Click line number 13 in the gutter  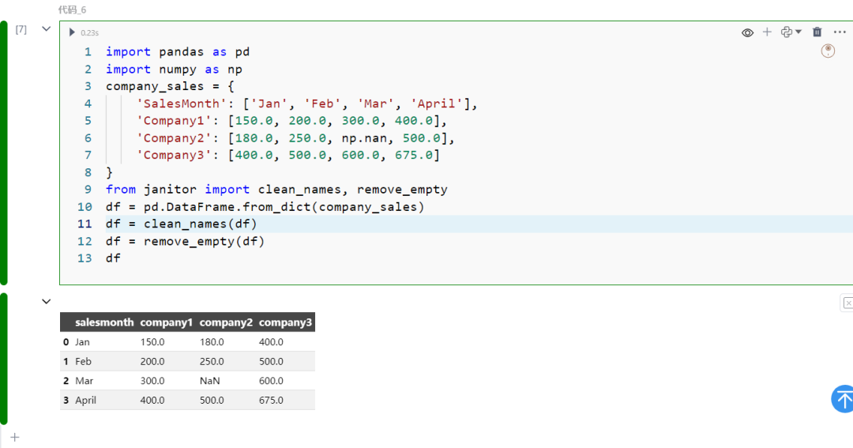(85, 258)
